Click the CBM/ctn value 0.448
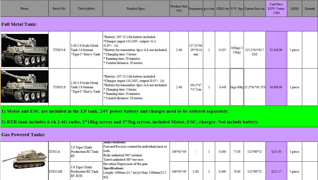The height and width of the screenshot is (180, 318). (x=222, y=87)
